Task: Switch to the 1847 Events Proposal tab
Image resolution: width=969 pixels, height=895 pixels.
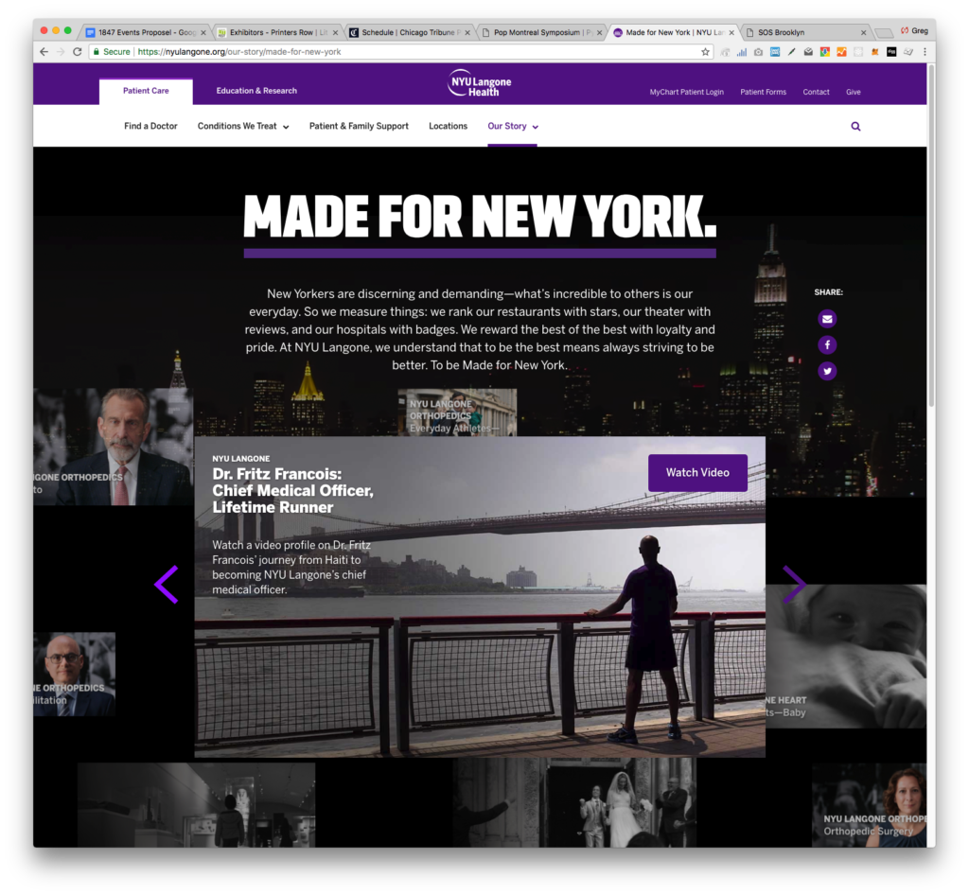Action: [147, 33]
